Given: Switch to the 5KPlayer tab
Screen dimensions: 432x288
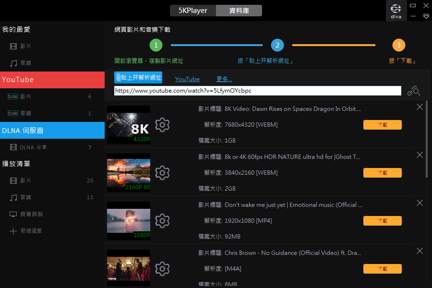Looking at the screenshot, I should 193,11.
